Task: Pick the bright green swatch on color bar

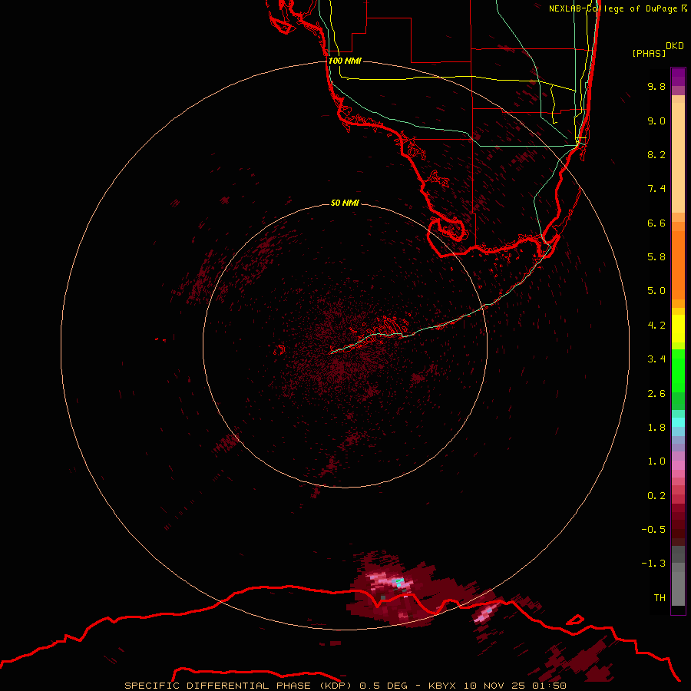Action: (x=678, y=370)
